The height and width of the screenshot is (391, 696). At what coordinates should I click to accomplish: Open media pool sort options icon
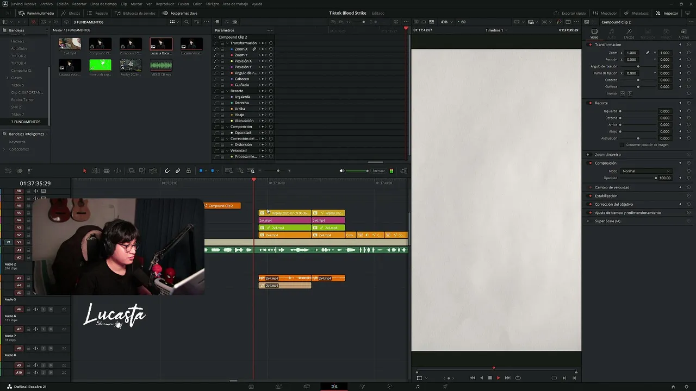[x=196, y=22]
